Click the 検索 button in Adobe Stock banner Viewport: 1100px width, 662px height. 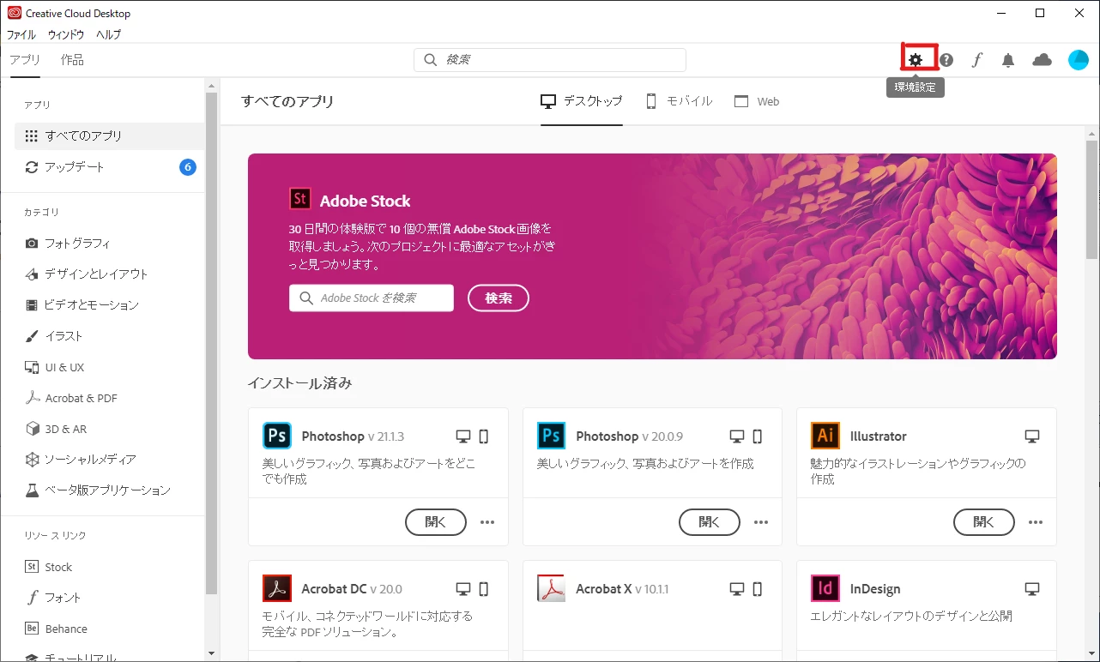[x=499, y=298]
